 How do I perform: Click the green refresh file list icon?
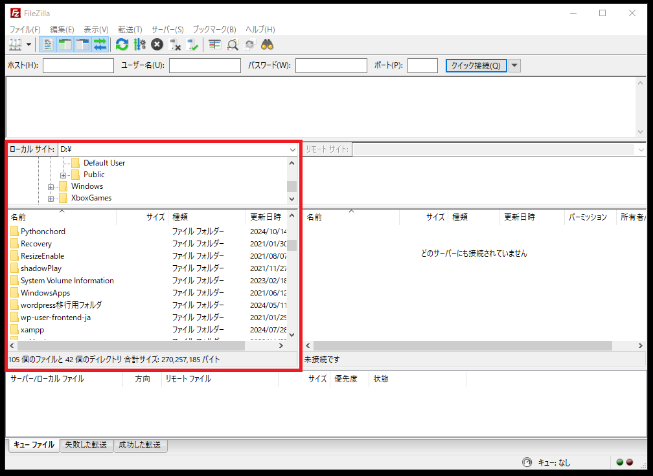122,45
